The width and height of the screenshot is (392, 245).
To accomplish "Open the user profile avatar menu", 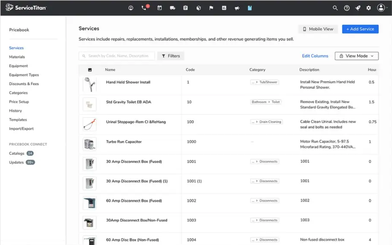I will click(382, 8).
